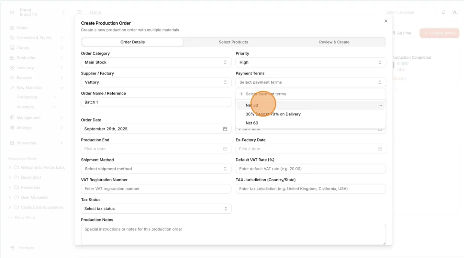464x258 pixels.
Task: Open the Priority dropdown set to High
Action: tap(310, 62)
